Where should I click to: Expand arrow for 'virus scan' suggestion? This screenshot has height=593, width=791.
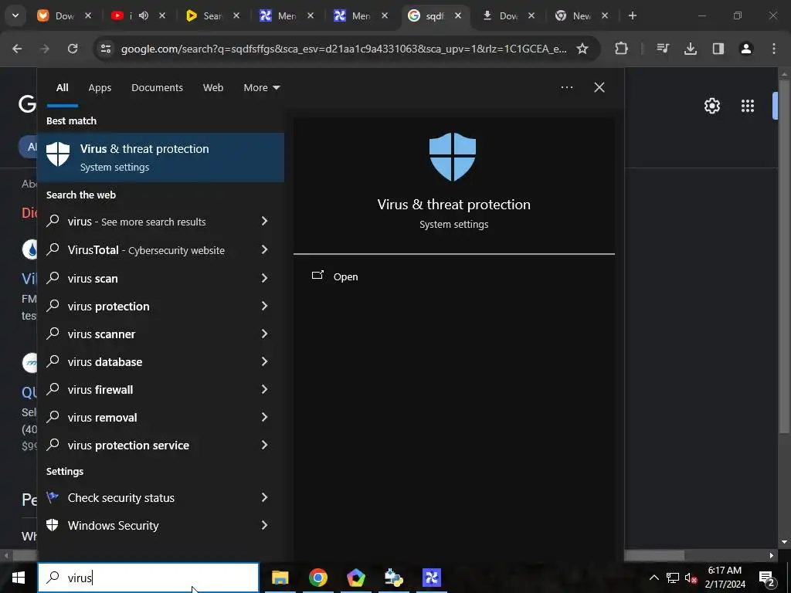click(264, 278)
